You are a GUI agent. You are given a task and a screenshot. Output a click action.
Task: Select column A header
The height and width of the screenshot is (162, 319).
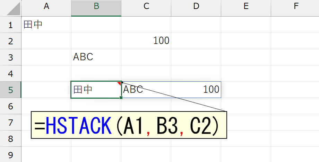pyautogui.click(x=46, y=8)
